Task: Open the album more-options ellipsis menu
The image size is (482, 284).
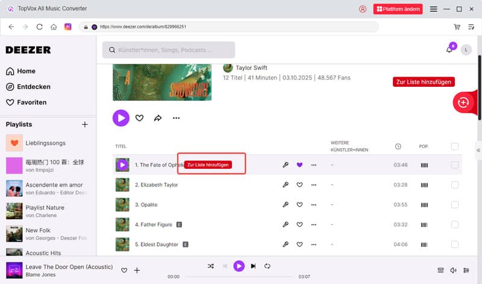Action: click(176, 118)
